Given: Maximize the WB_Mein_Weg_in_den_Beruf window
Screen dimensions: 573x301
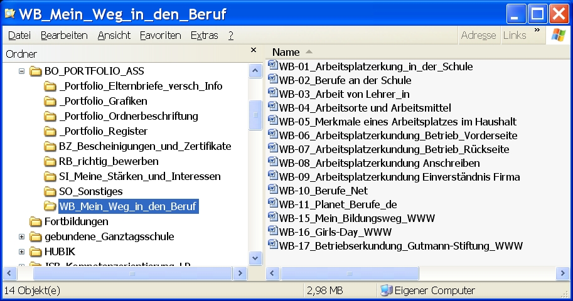Looking at the screenshot, I should point(537,14).
